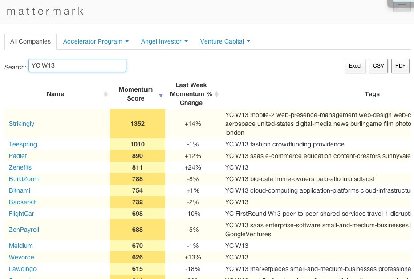Viewport: 414px width, 279px height.
Task: Open the FlightCar company link
Action: point(21,214)
